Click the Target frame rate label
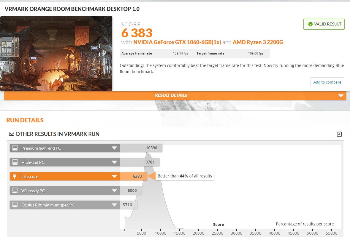The image size is (350, 237). pyautogui.click(x=210, y=53)
